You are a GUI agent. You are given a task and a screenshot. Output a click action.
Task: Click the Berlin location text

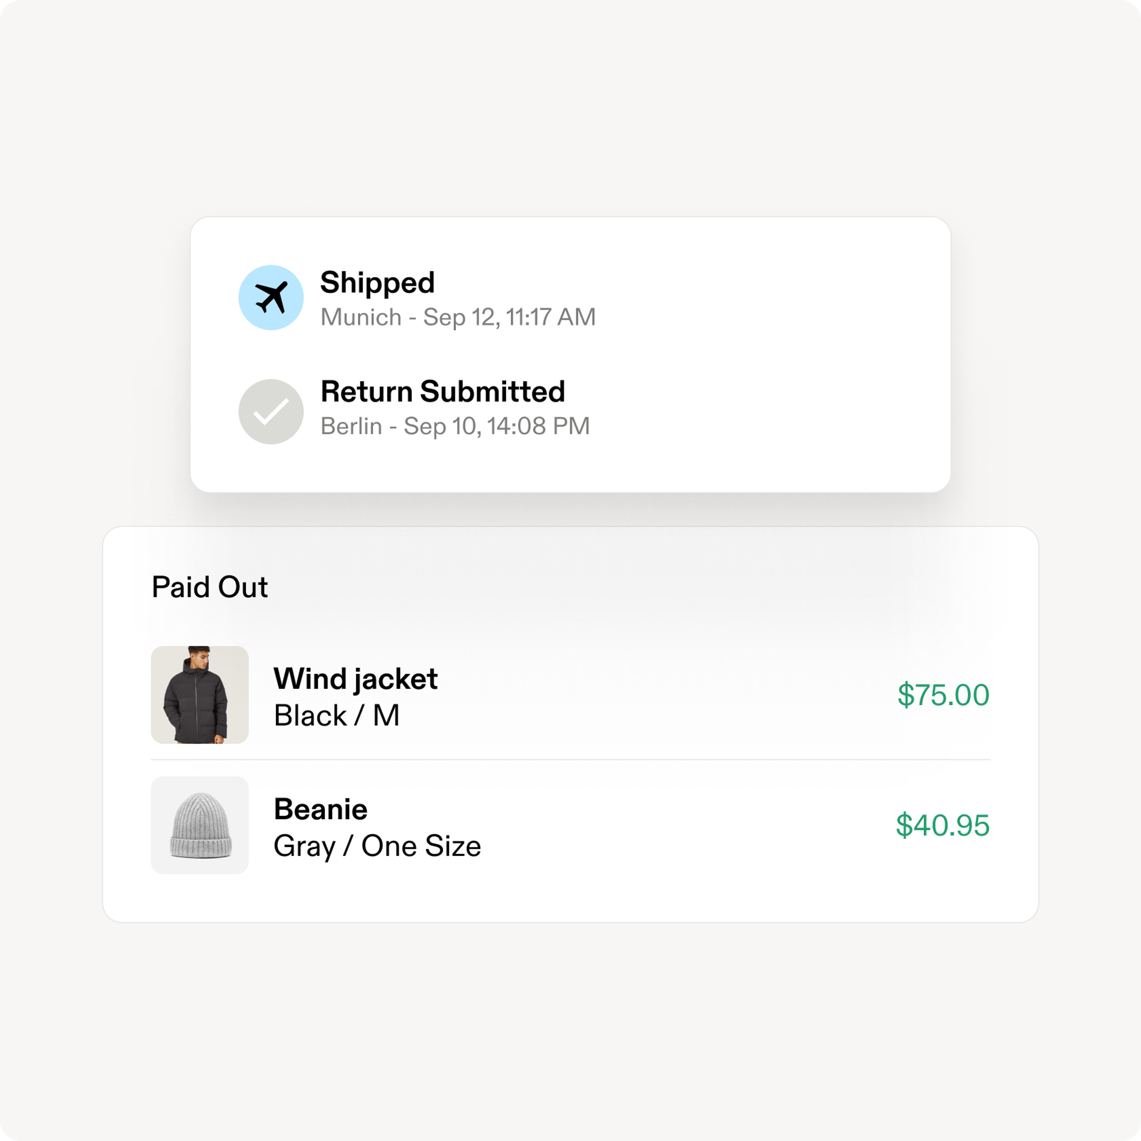coord(352,426)
